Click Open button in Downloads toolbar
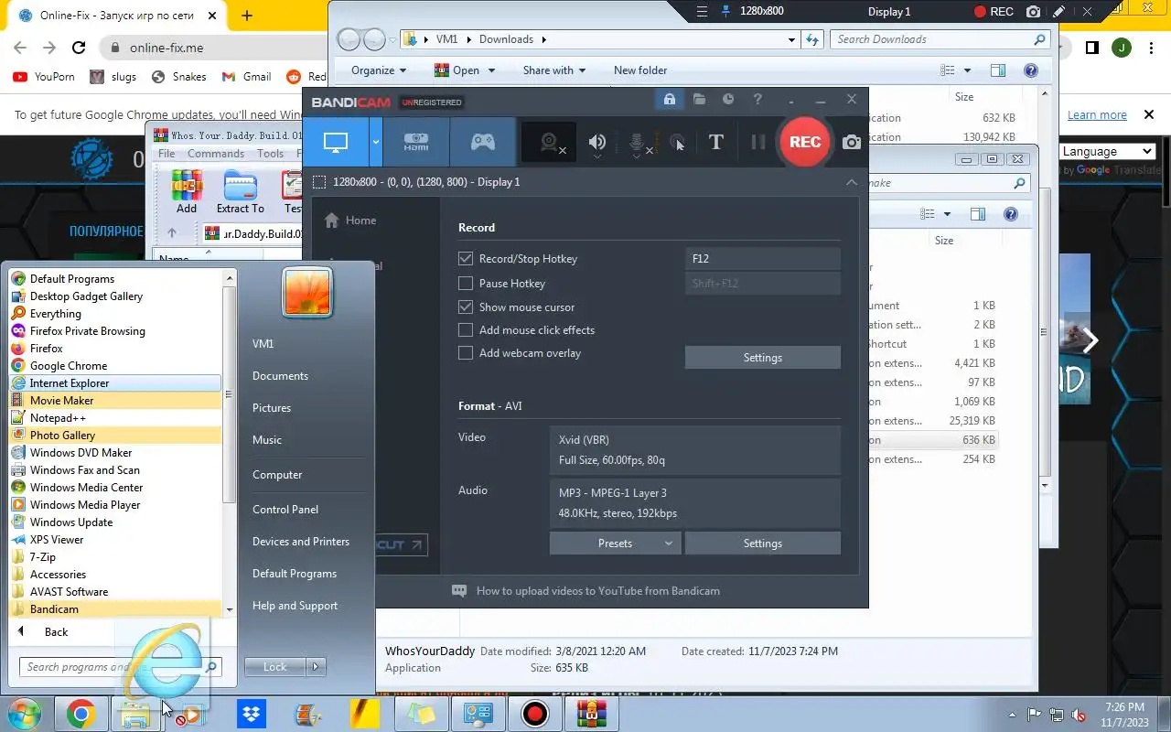Viewport: 1171px width, 732px height. (457, 70)
